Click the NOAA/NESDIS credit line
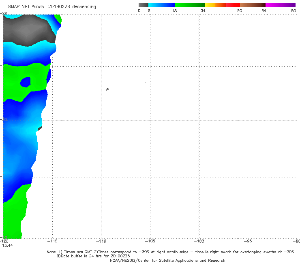The image size is (300, 263). pyautogui.click(x=167, y=261)
